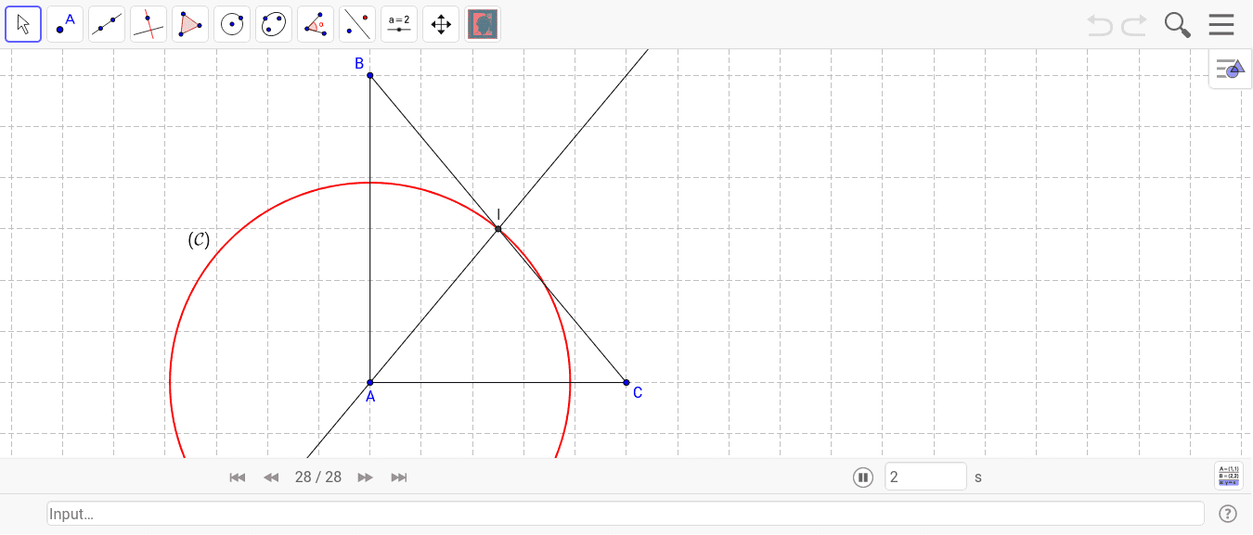
Task: Select the Move arrow tool
Action: click(23, 24)
